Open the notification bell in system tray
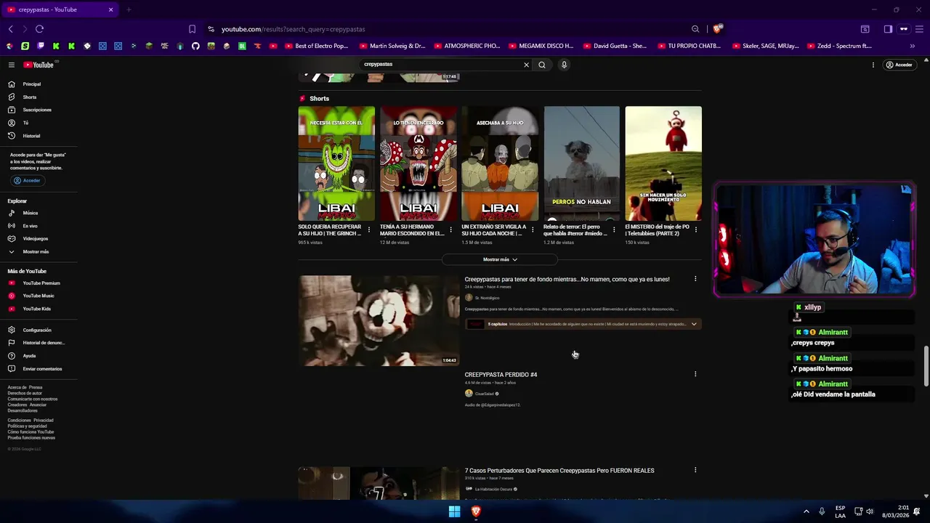This screenshot has width=930, height=523. click(x=917, y=512)
